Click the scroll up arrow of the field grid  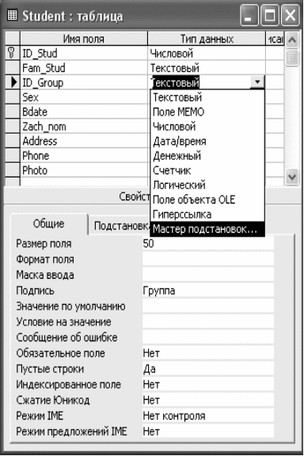[x=292, y=40]
